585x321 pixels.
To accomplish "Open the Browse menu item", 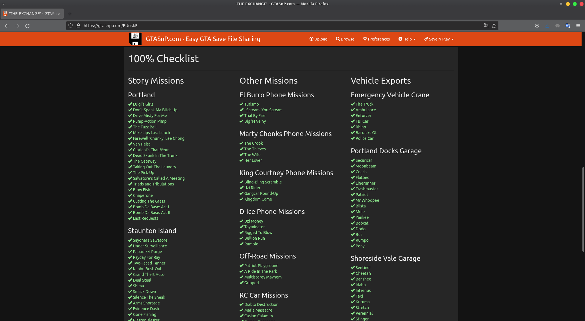I will click(345, 39).
